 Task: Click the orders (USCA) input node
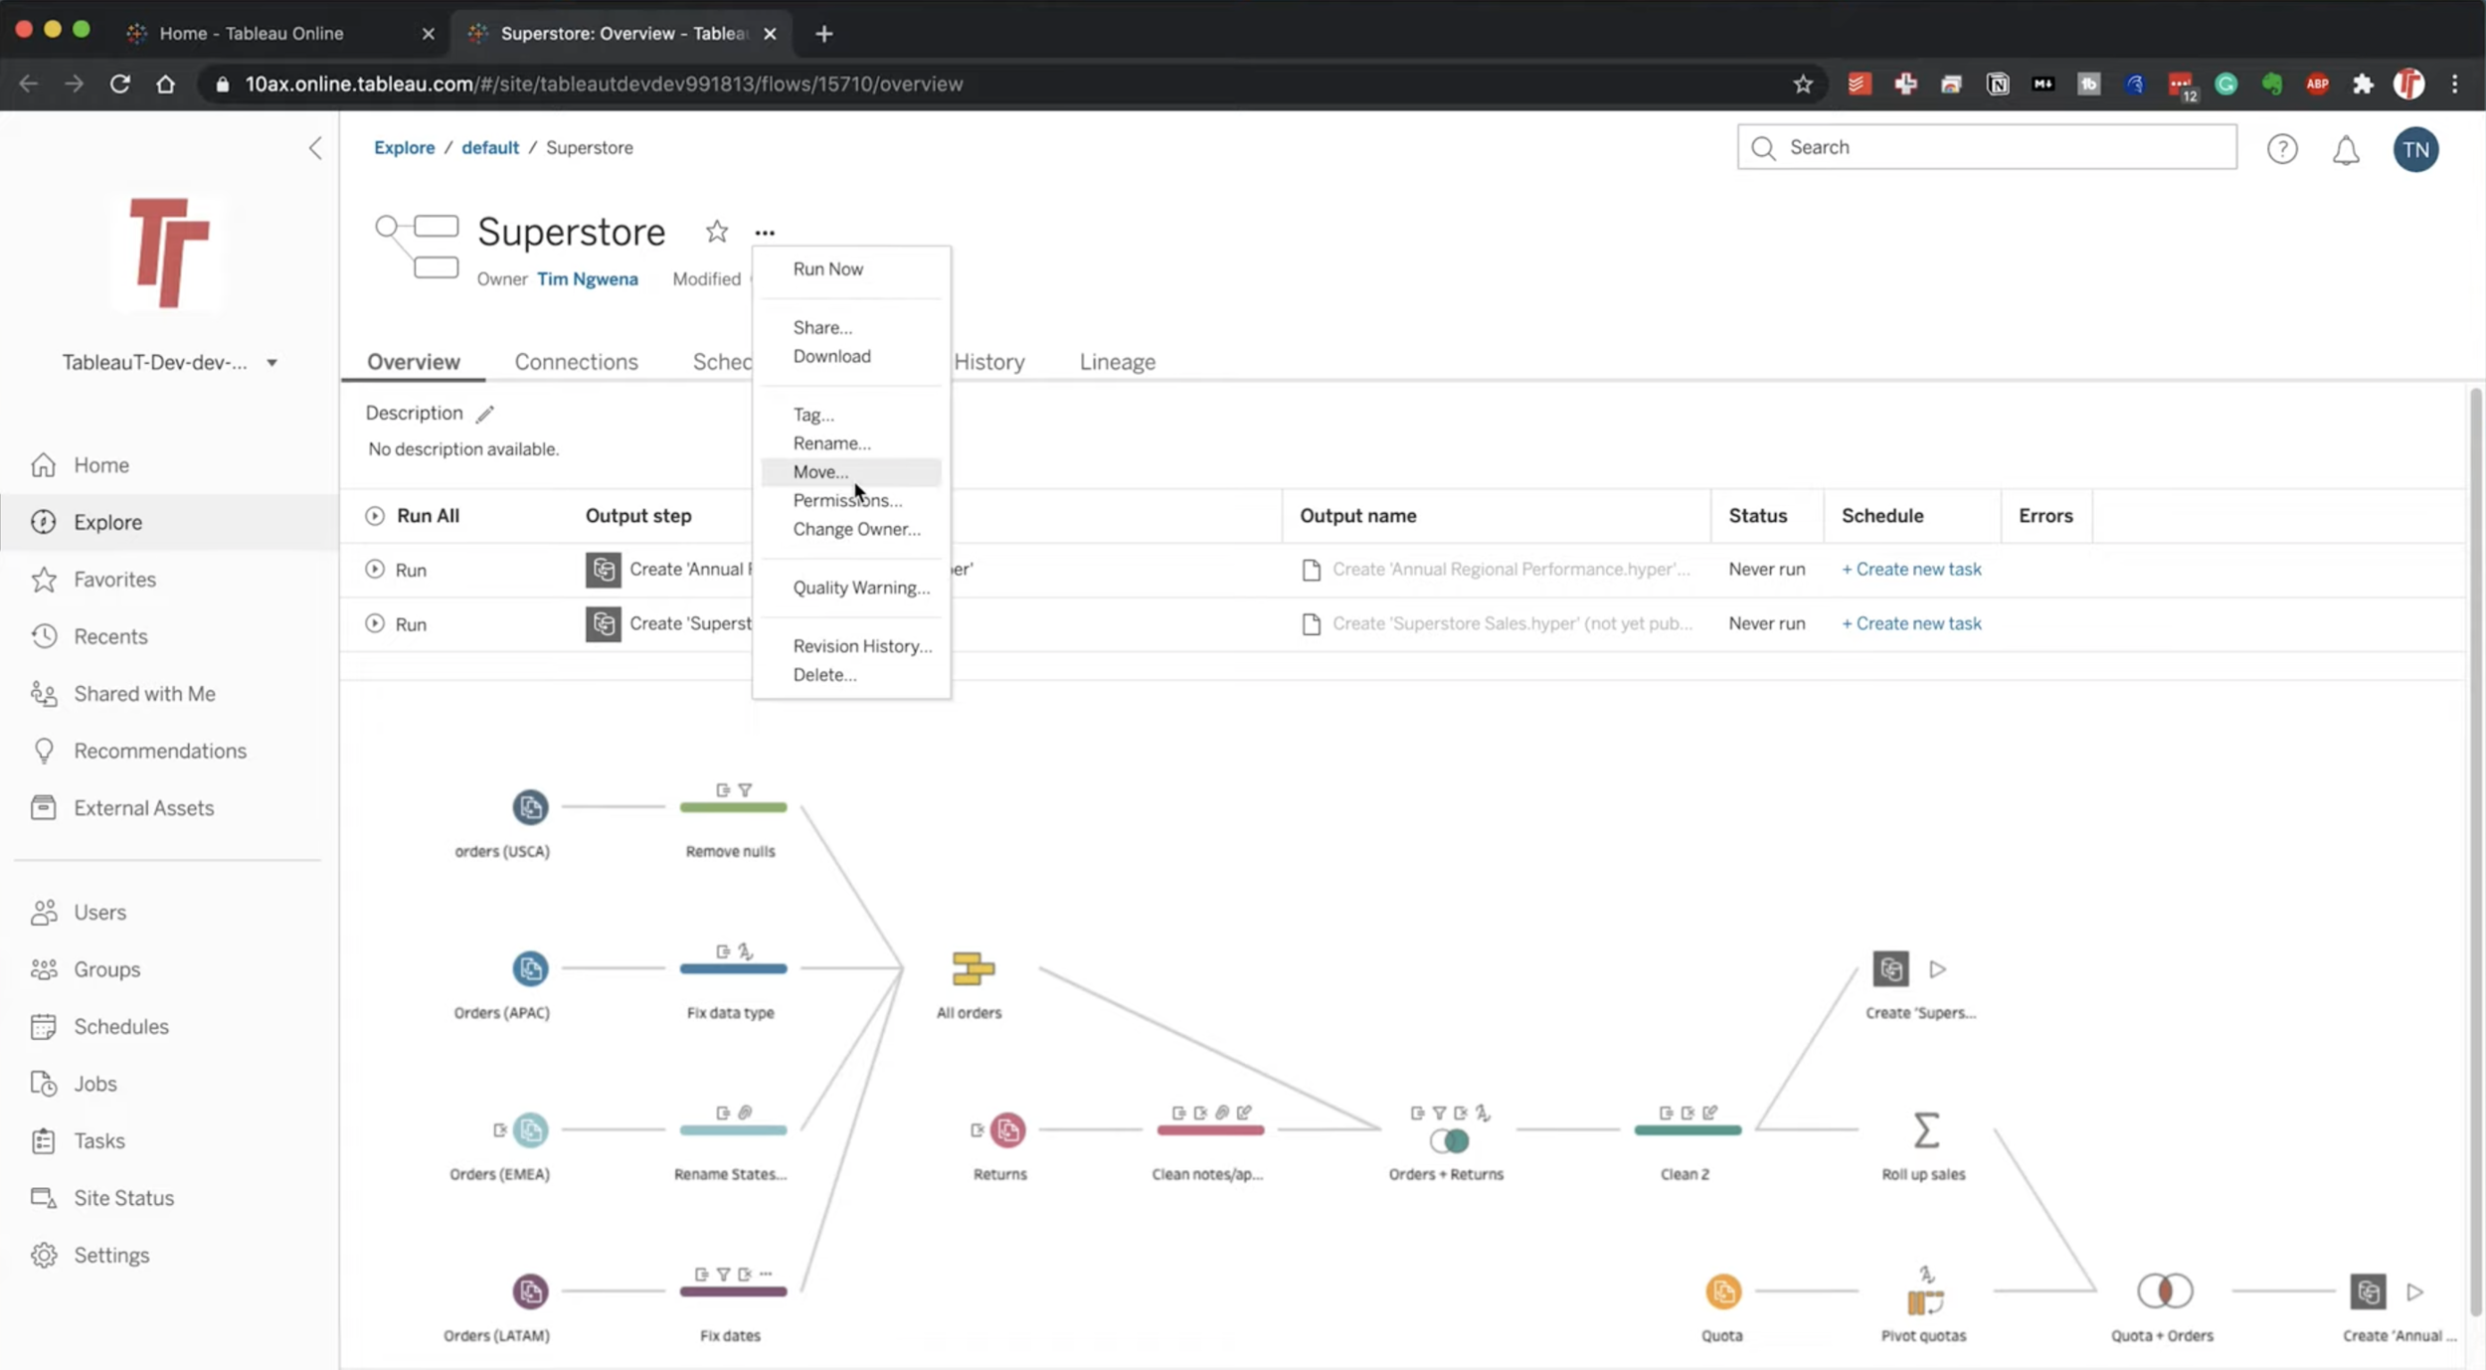530,807
